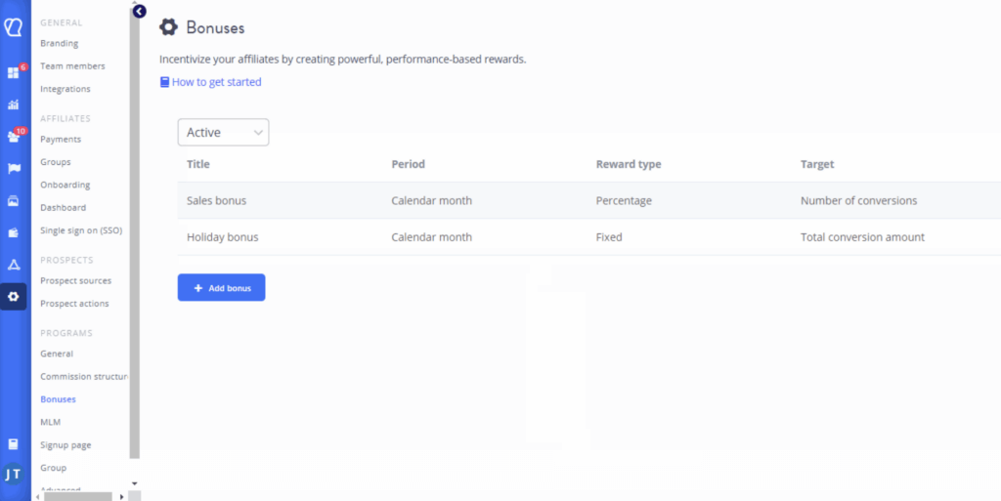The image size is (1001, 501).
Task: Open the triangle network icon in sidebar
Action: point(14,265)
